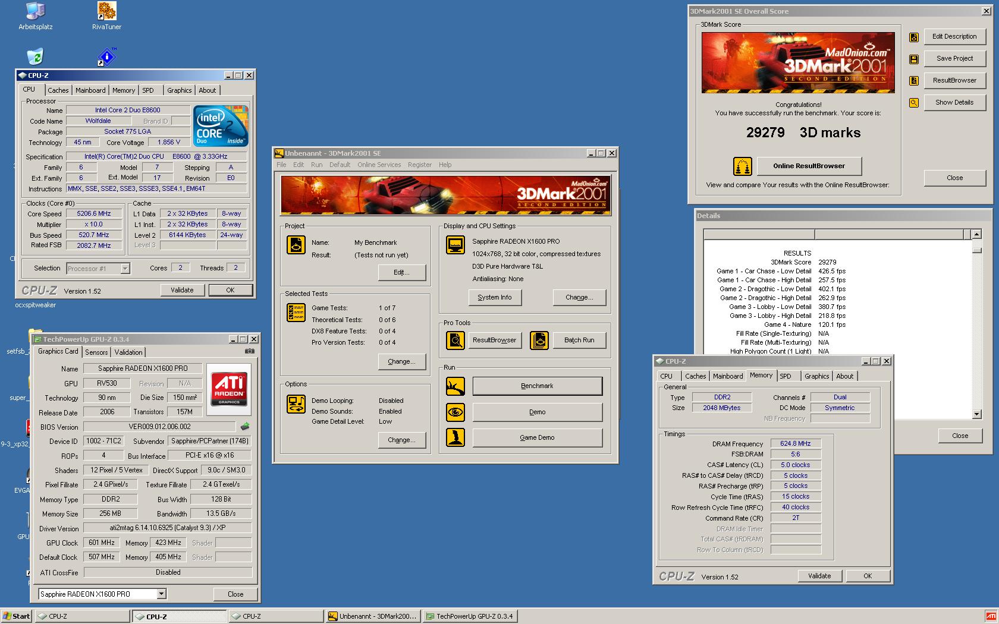Click the Save Project floppy icon
This screenshot has height=624, width=999.
pos(914,59)
